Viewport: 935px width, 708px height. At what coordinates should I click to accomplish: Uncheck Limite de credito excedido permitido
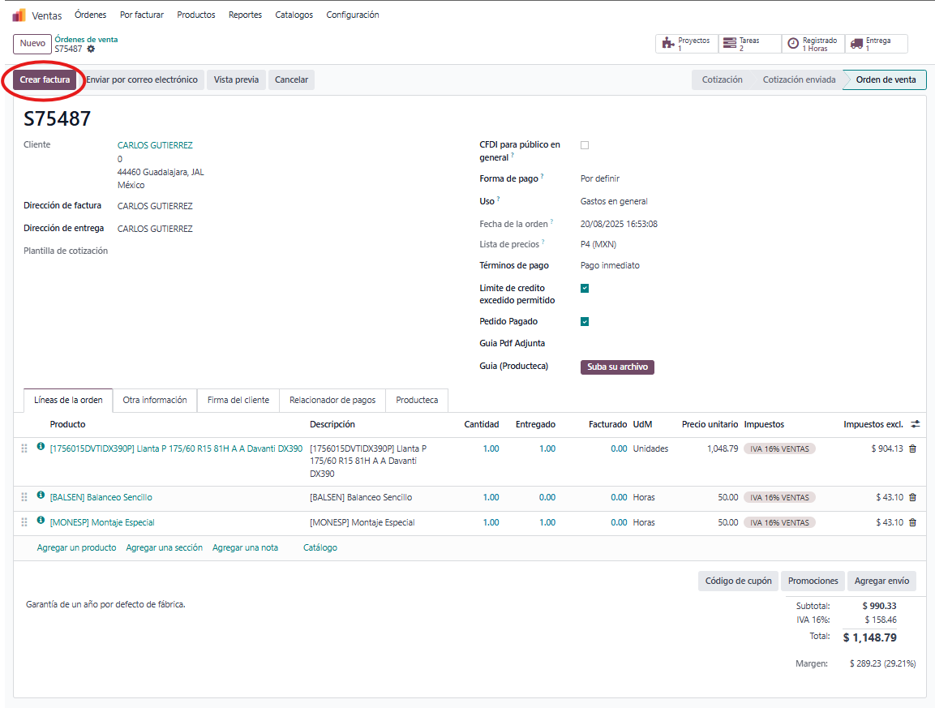(585, 288)
